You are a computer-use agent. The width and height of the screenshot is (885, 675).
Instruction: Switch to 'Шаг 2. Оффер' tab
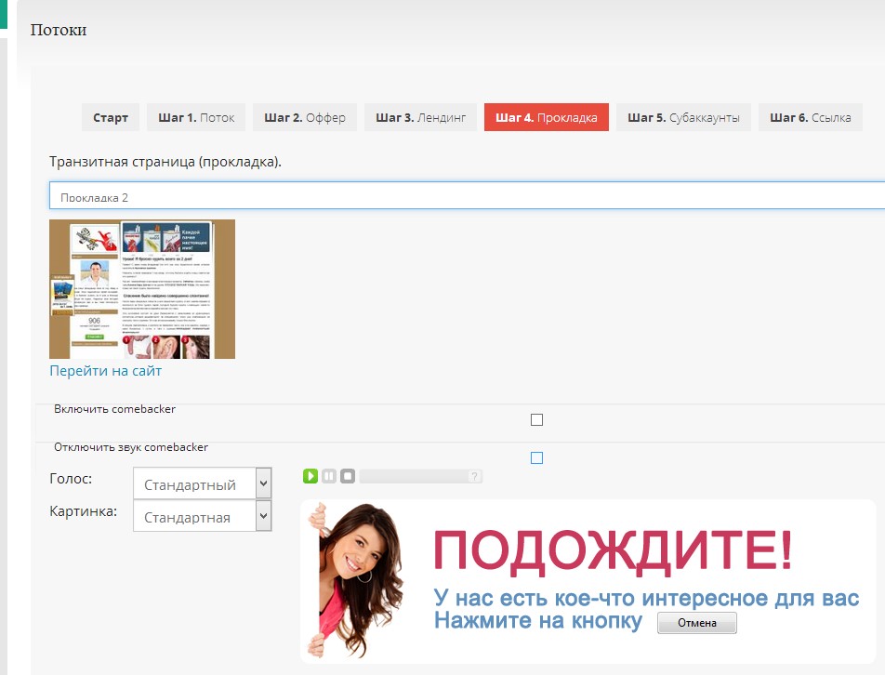pos(305,117)
